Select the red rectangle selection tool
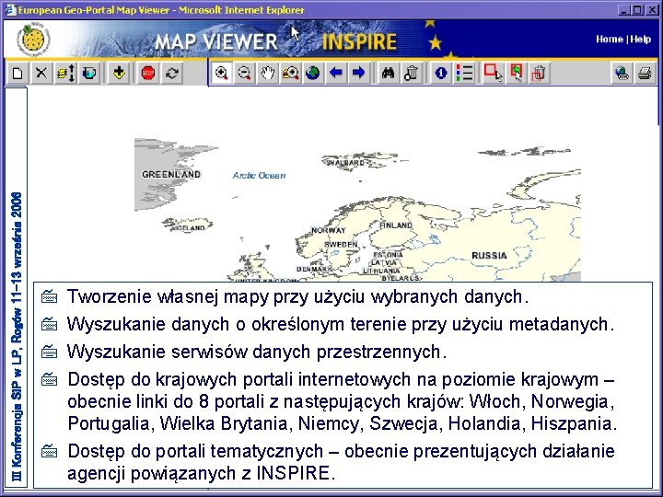Image resolution: width=663 pixels, height=497 pixels. pyautogui.click(x=493, y=74)
